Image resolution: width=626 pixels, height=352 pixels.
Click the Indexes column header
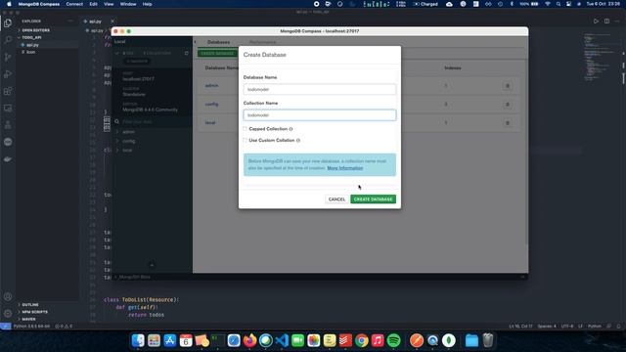(x=453, y=68)
